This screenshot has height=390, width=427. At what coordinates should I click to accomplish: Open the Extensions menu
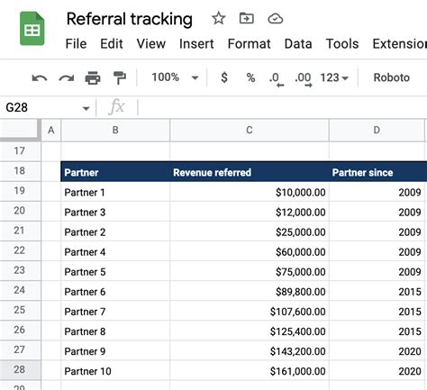pos(400,44)
